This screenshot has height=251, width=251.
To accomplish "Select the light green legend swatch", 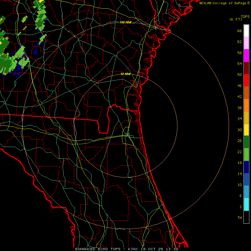I will click(246, 155).
